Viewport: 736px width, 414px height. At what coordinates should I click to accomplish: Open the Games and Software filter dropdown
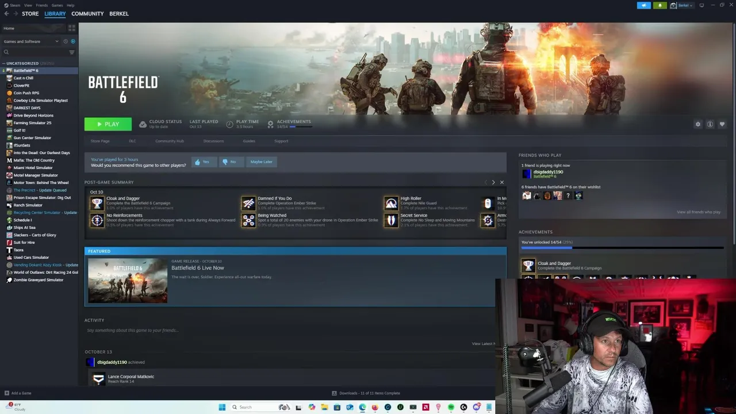[31, 41]
